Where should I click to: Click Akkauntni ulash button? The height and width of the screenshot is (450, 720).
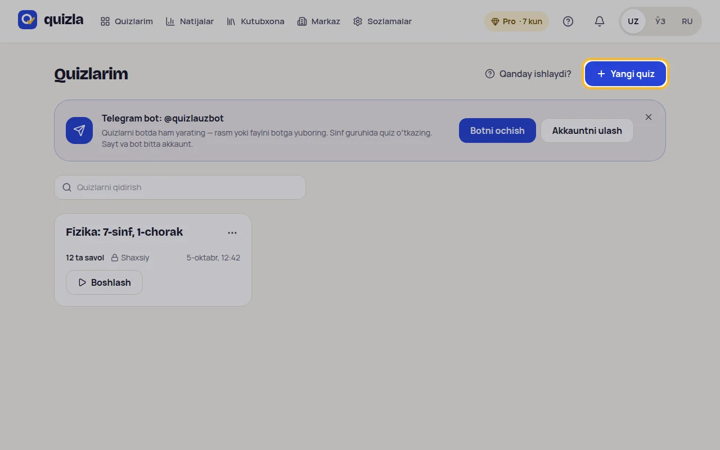click(x=587, y=130)
